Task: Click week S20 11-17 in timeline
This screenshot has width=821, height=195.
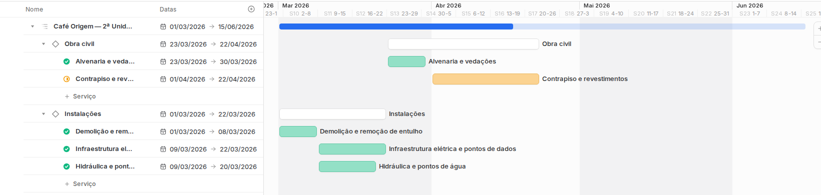Action: [x=646, y=13]
